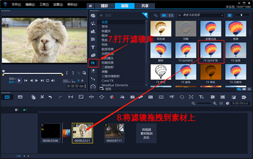Select storyboard clip 2 alpaca thumbnail
Image resolution: width=253 pixels, height=159 pixels.
point(82,133)
